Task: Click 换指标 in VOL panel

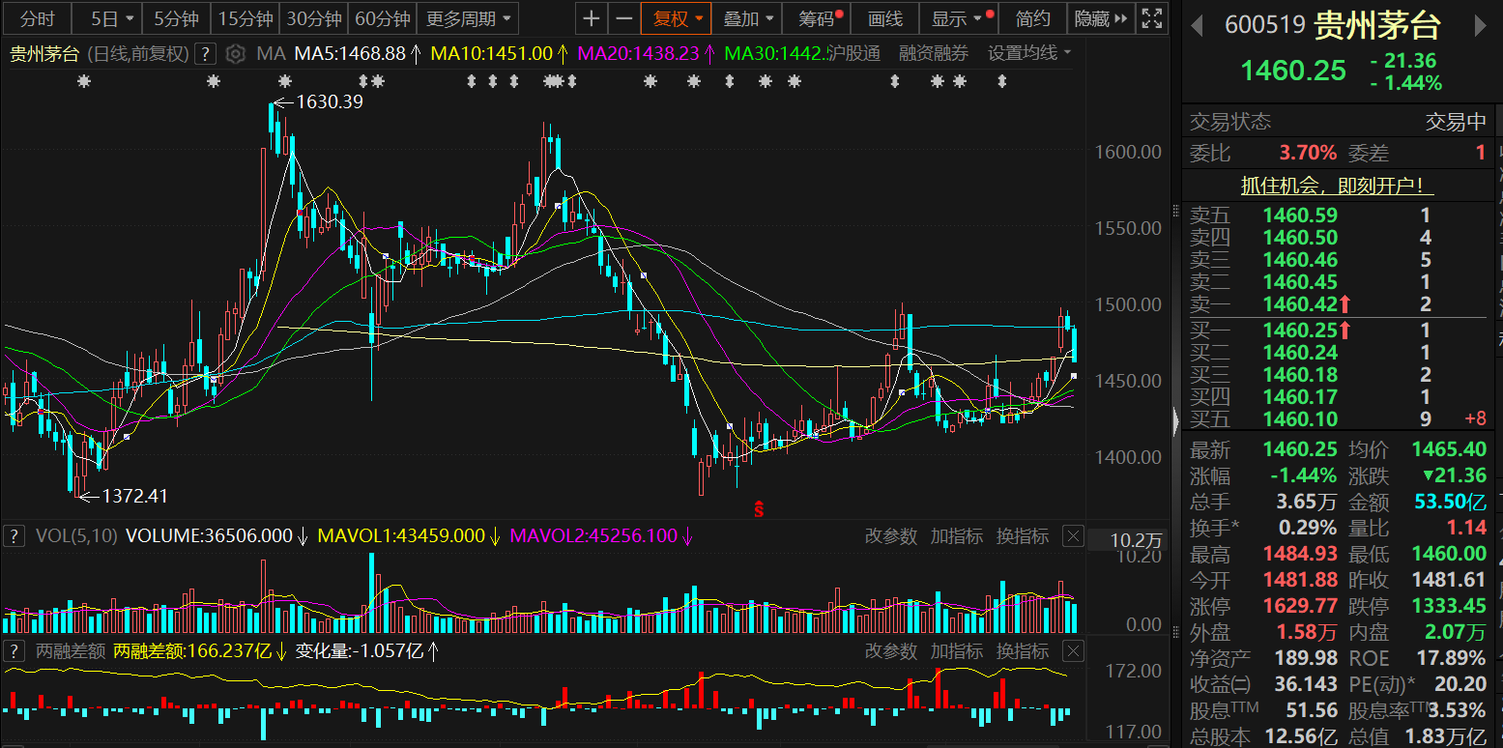Action: coord(1023,536)
